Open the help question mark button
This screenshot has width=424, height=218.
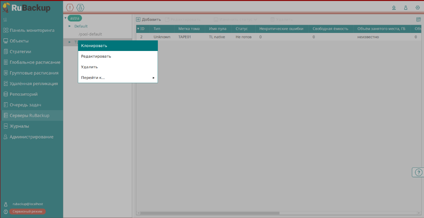[419, 172]
